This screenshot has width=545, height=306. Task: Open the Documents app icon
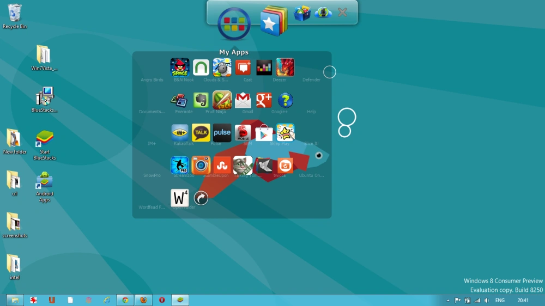pyautogui.click(x=180, y=100)
